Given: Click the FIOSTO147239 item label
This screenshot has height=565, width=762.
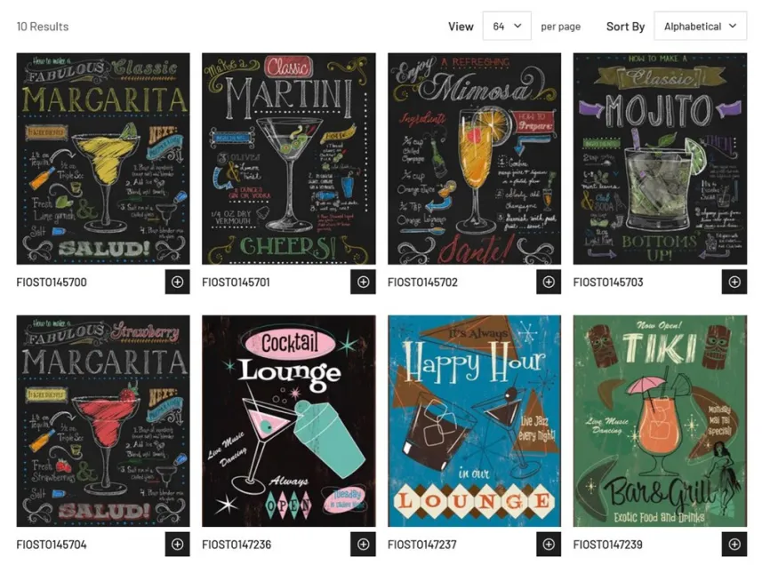Looking at the screenshot, I should coord(608,545).
